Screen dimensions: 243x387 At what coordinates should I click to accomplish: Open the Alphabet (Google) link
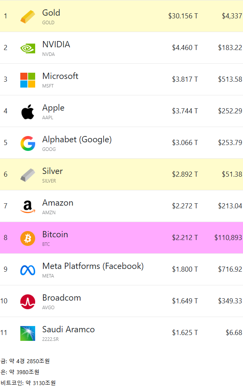77,140
